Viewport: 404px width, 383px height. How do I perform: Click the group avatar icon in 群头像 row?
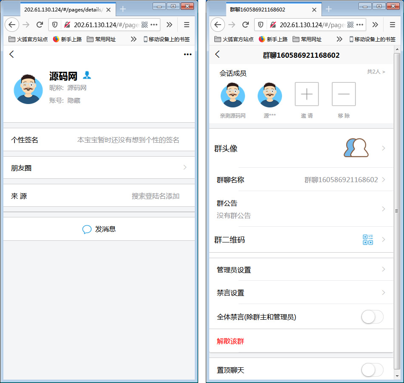pos(356,148)
